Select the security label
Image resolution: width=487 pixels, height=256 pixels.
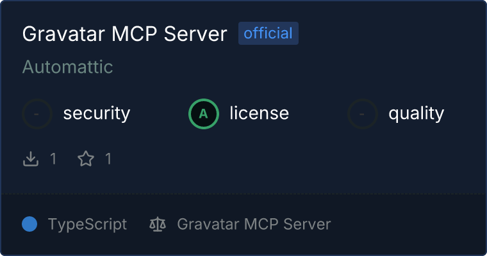coord(97,113)
